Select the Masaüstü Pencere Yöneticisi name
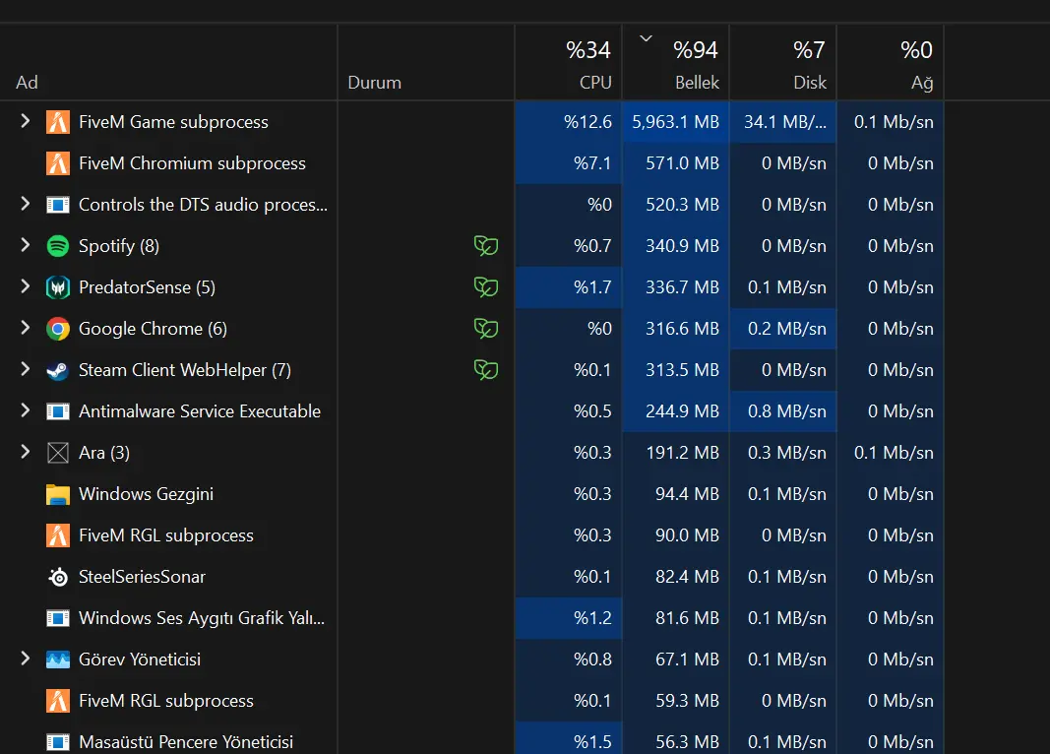The width and height of the screenshot is (1050, 754). click(x=185, y=742)
